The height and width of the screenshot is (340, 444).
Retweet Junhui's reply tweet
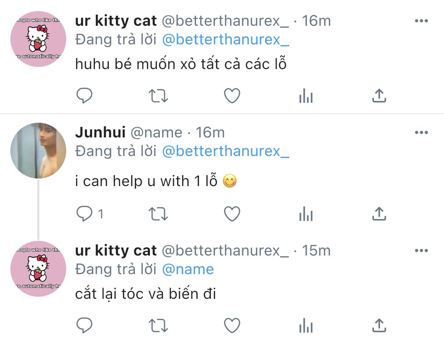tap(158, 214)
